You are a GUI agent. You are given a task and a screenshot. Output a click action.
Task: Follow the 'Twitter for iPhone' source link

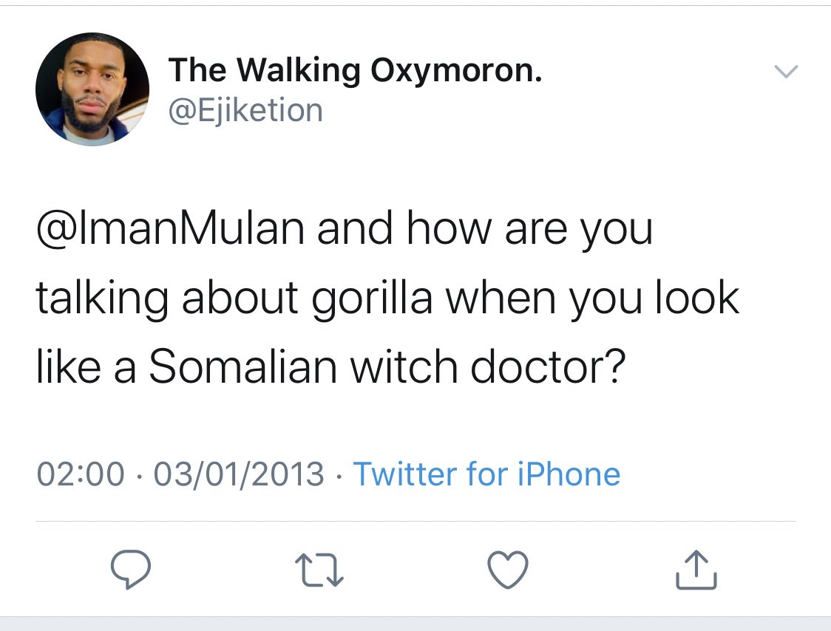[x=486, y=474]
